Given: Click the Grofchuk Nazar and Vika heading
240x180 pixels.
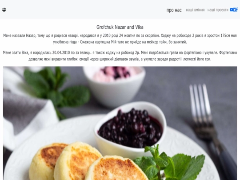Looking at the screenshot, I should tap(120, 27).
